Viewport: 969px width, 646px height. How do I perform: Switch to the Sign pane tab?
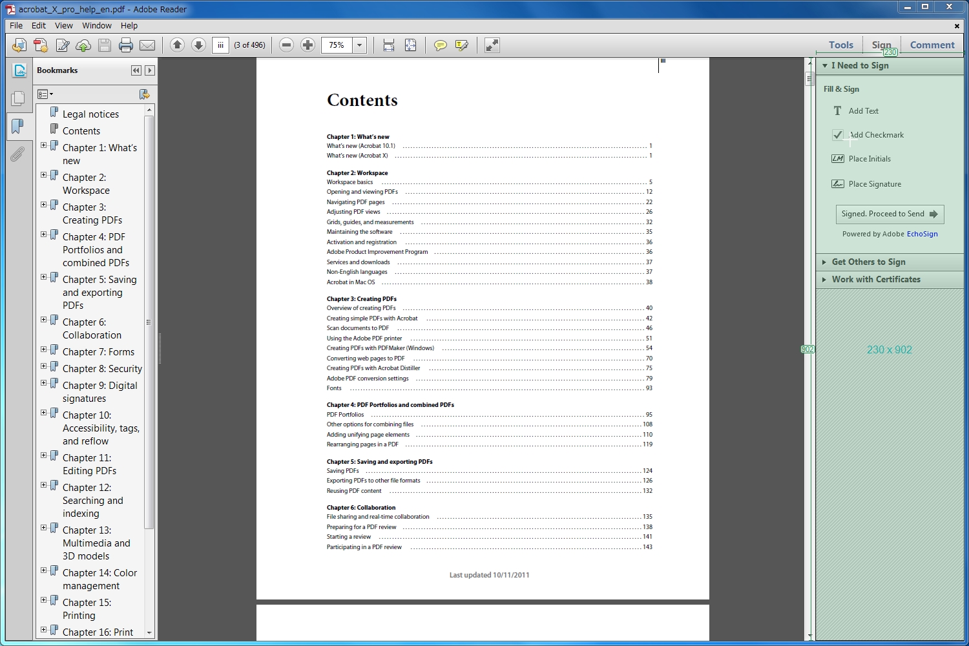point(881,45)
